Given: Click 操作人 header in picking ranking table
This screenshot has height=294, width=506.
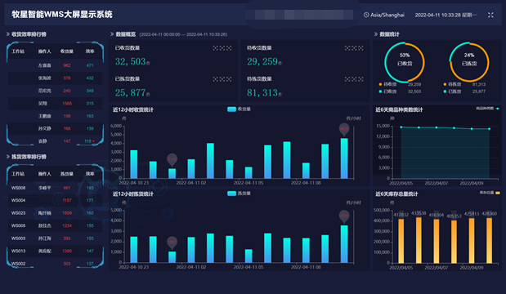Looking at the screenshot, I should click(x=44, y=174).
